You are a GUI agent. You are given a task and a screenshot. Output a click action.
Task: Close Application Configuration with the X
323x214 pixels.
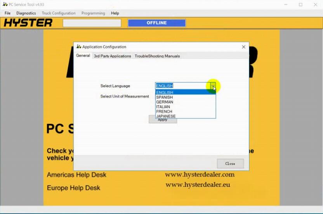point(243,47)
